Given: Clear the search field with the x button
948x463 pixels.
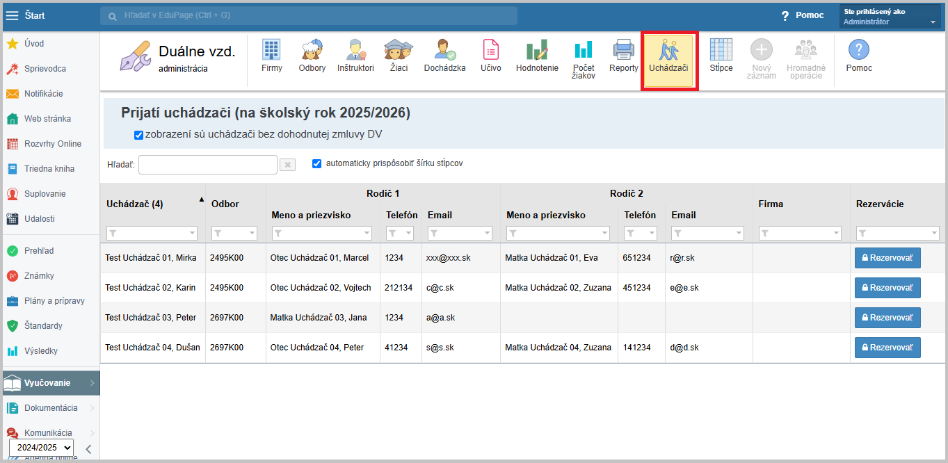Looking at the screenshot, I should (x=287, y=165).
